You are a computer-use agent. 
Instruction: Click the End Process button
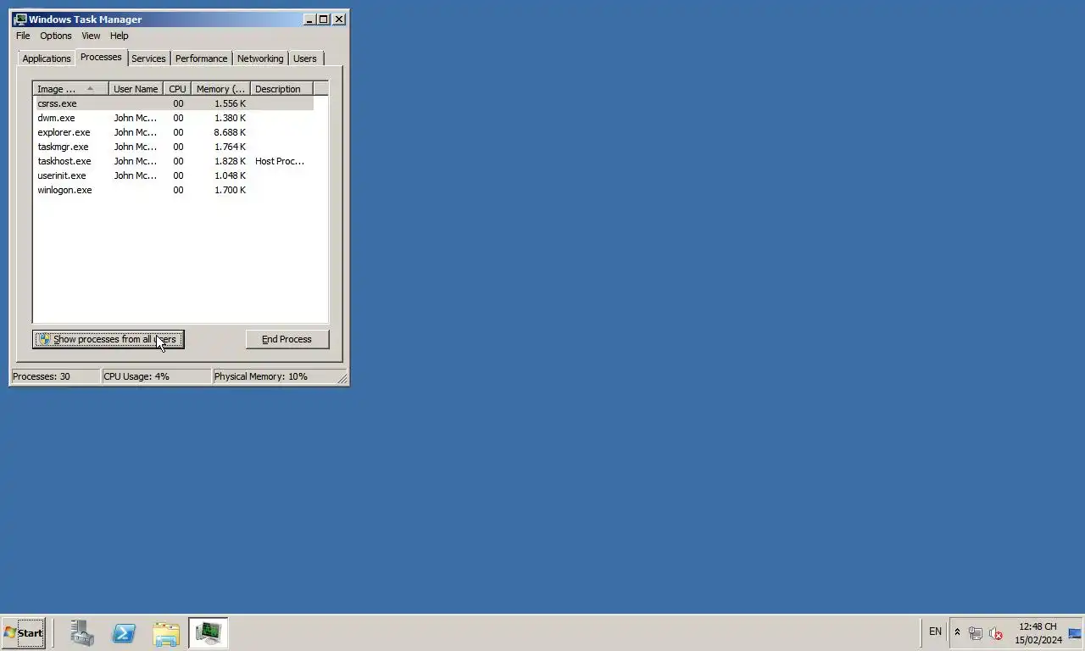[x=287, y=339]
